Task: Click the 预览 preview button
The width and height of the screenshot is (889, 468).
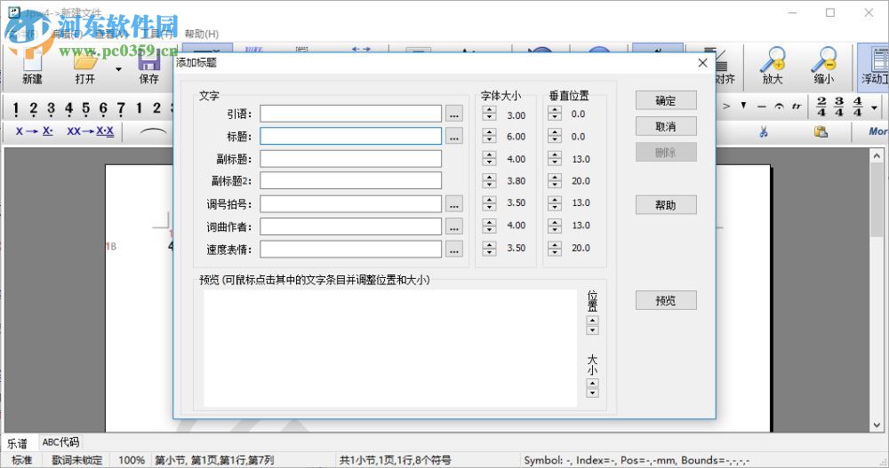Action: pyautogui.click(x=666, y=300)
